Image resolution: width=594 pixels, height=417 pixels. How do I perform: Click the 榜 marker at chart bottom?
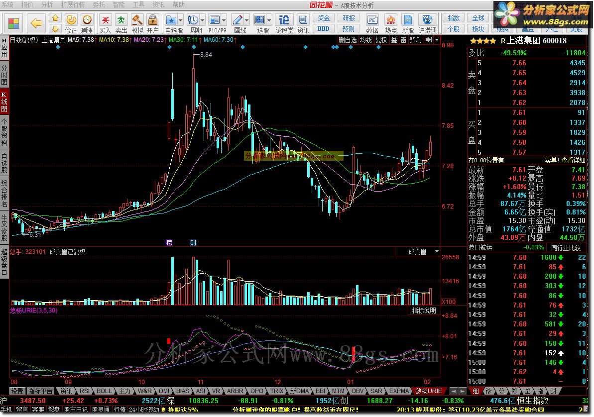coord(169,242)
